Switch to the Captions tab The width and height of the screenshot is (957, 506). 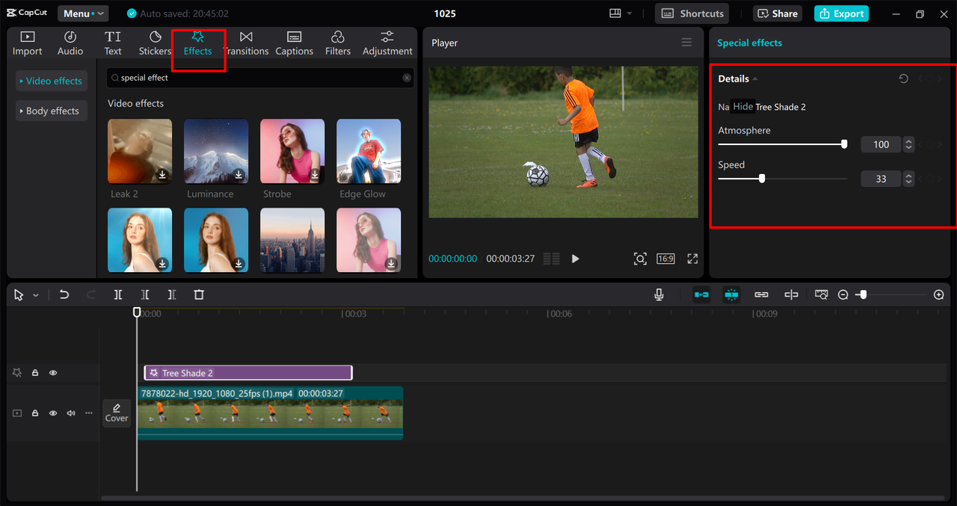(x=294, y=43)
